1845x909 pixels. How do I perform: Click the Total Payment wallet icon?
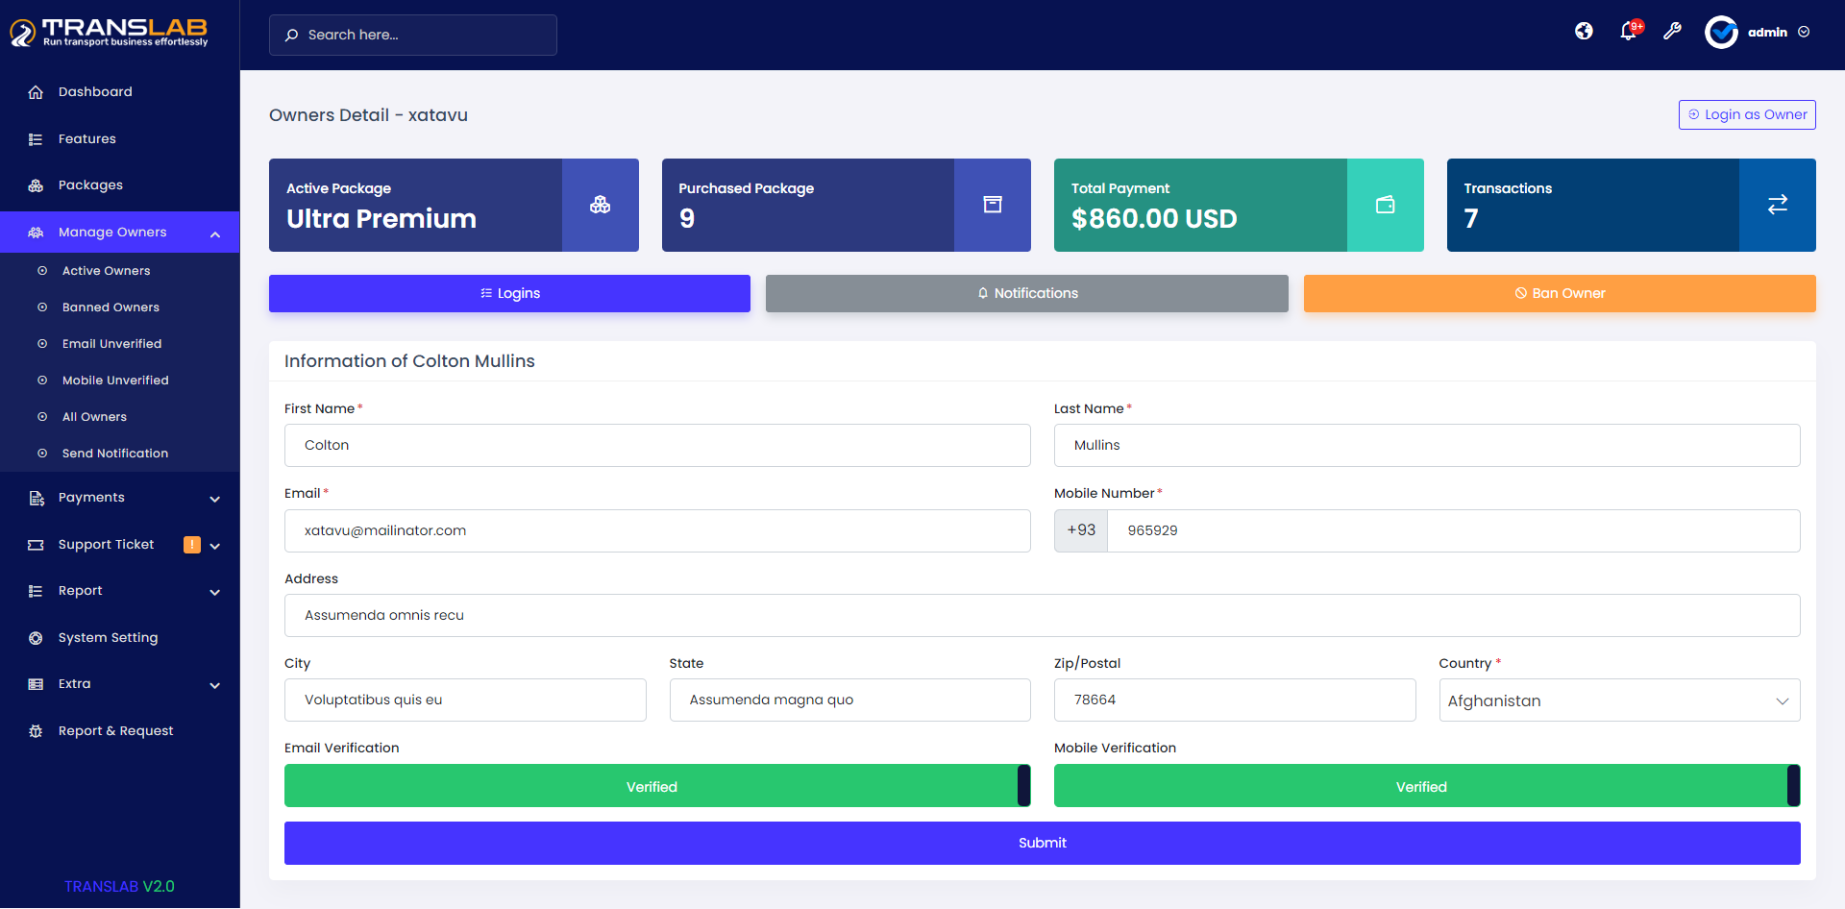point(1385,205)
